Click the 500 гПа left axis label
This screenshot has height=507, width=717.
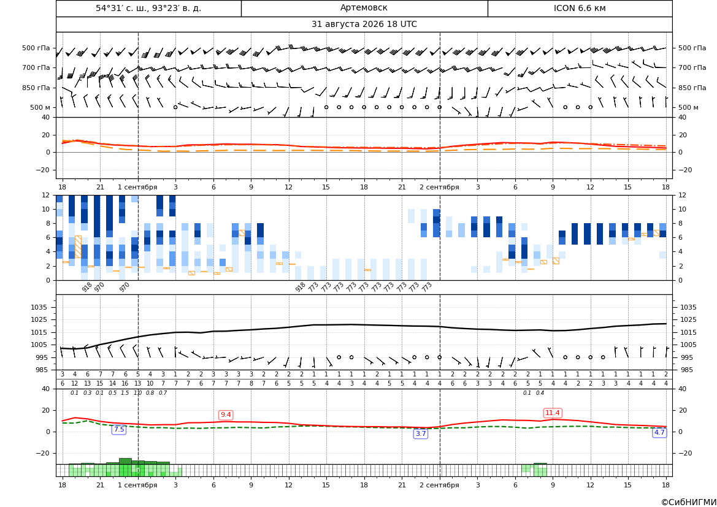click(x=36, y=48)
